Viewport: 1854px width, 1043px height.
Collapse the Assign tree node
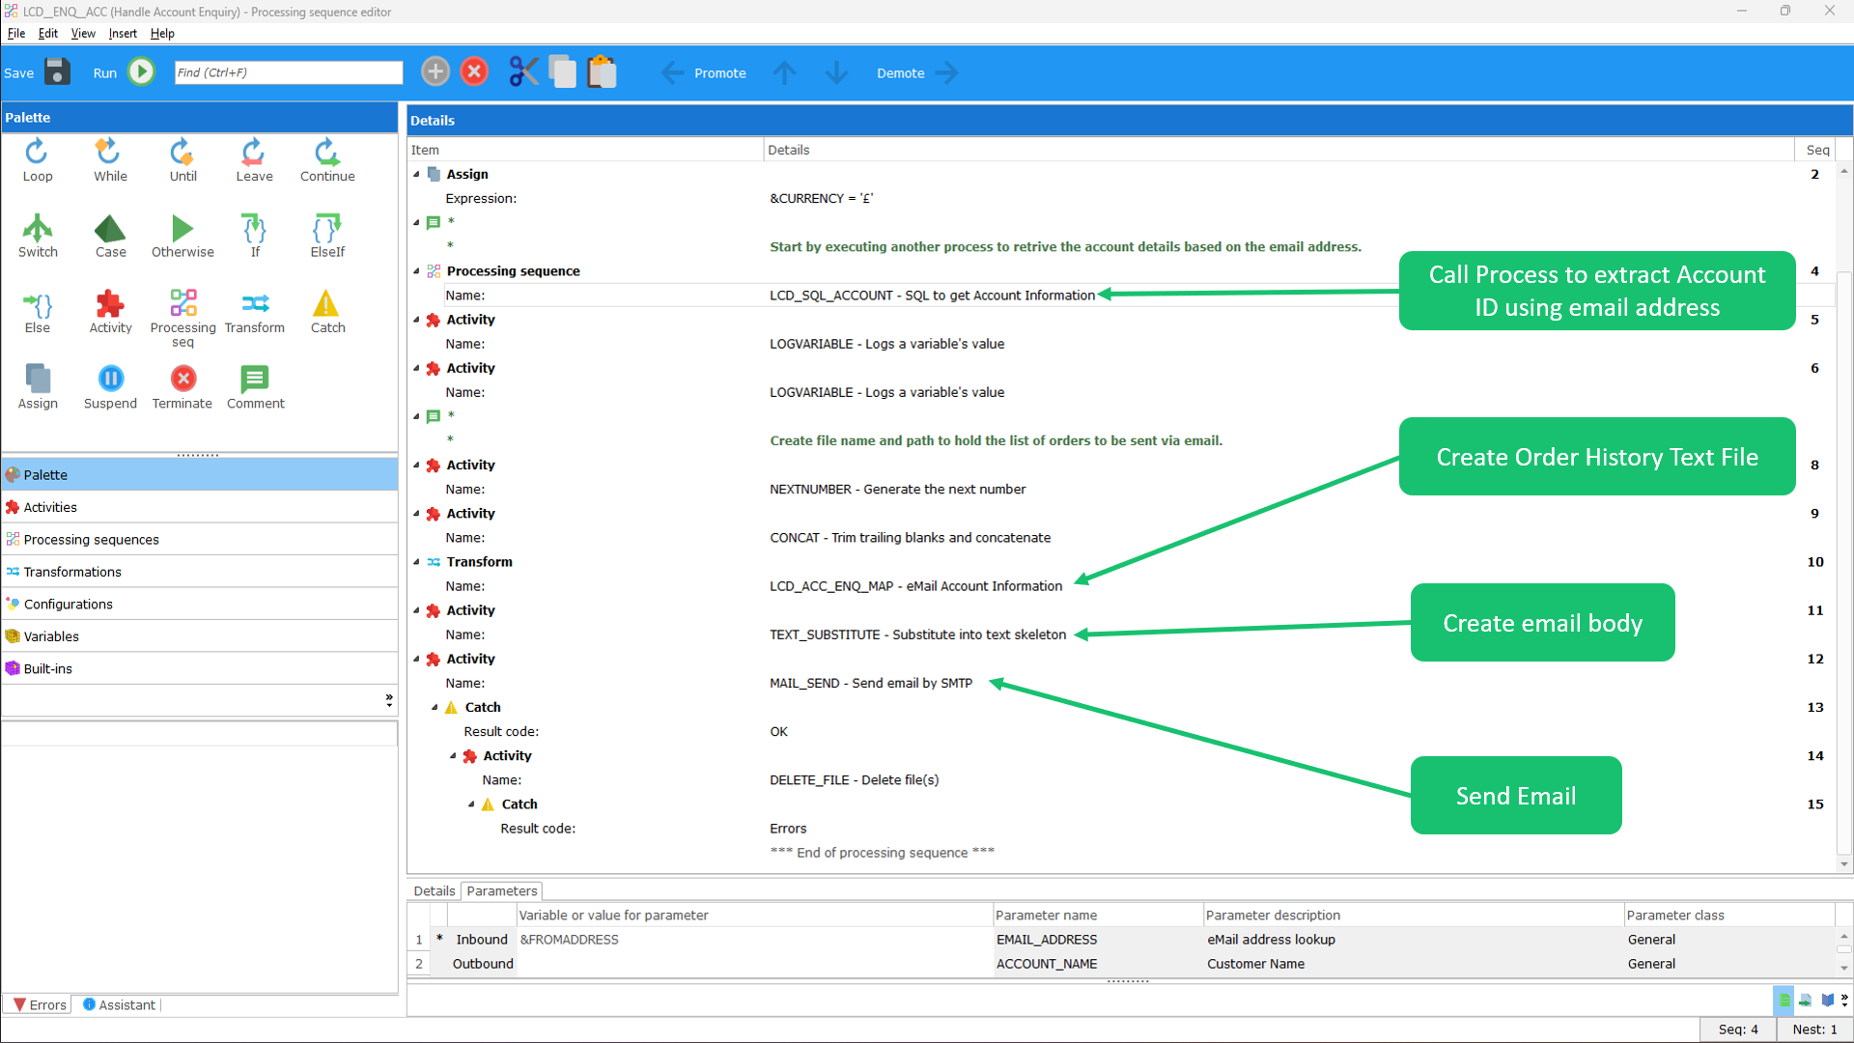pyautogui.click(x=416, y=175)
